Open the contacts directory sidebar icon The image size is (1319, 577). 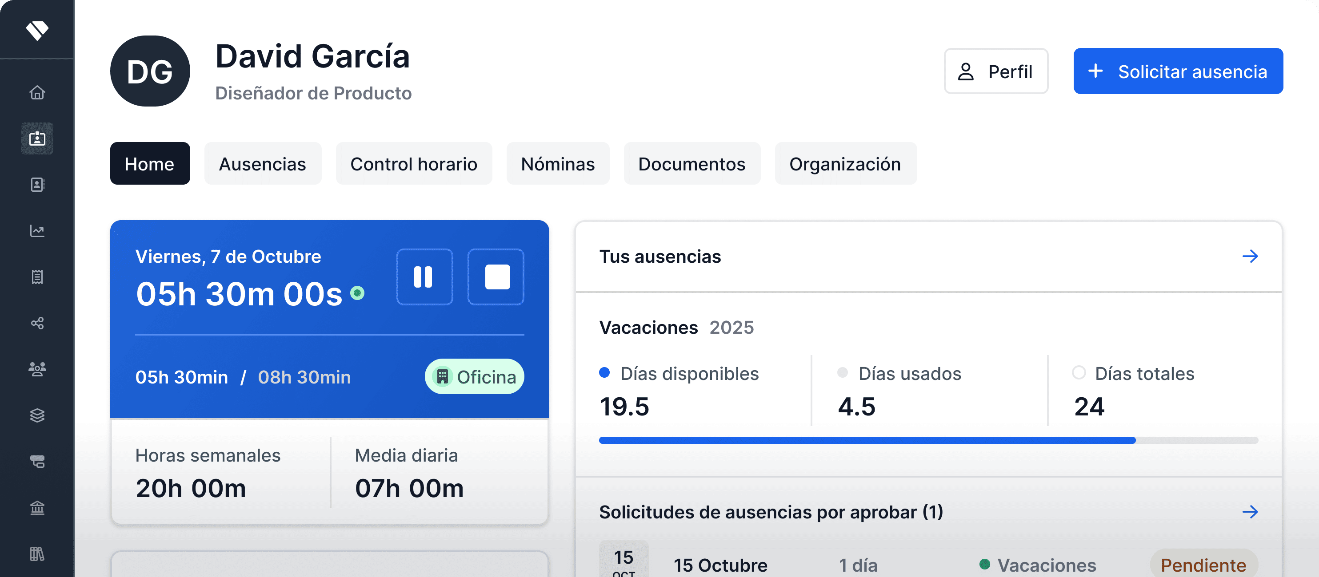(37, 185)
